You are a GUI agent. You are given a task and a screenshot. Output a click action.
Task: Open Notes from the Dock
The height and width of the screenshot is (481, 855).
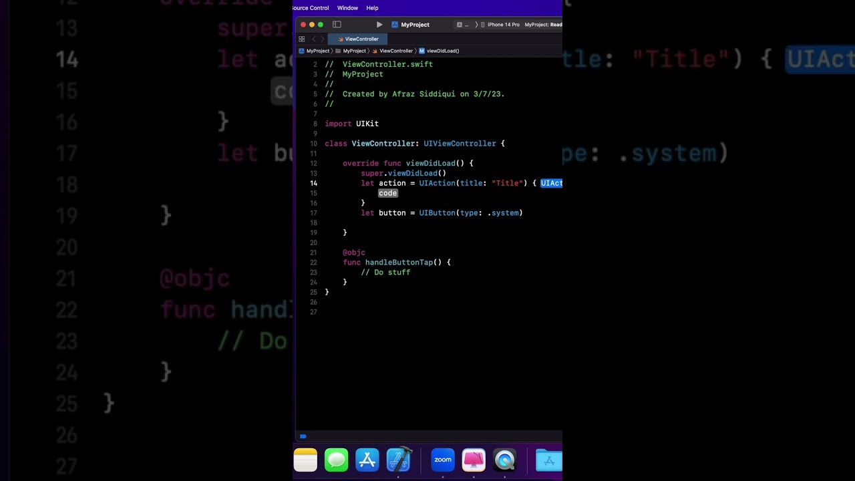point(305,460)
